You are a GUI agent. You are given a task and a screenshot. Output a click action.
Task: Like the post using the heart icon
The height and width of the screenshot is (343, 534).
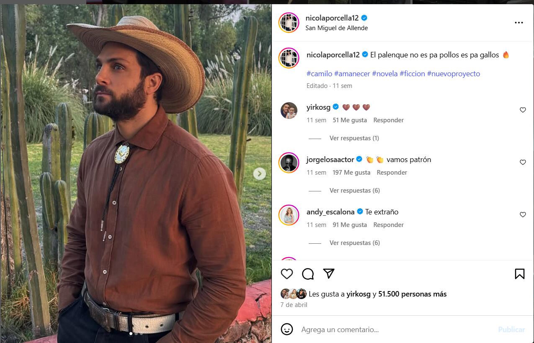point(286,273)
